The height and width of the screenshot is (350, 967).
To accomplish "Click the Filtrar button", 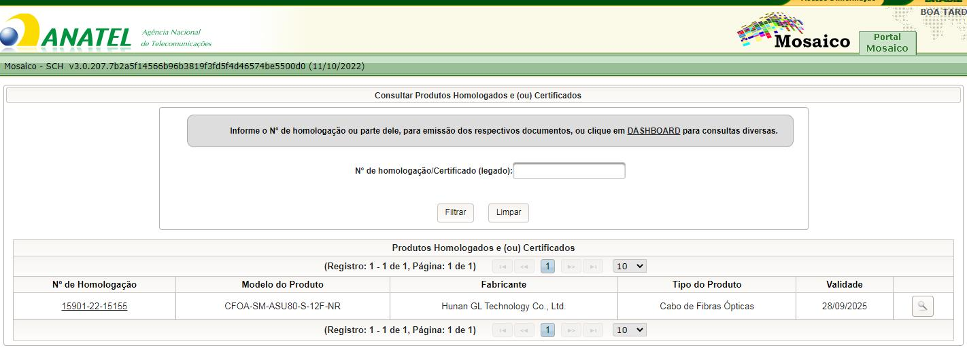I will 456,212.
